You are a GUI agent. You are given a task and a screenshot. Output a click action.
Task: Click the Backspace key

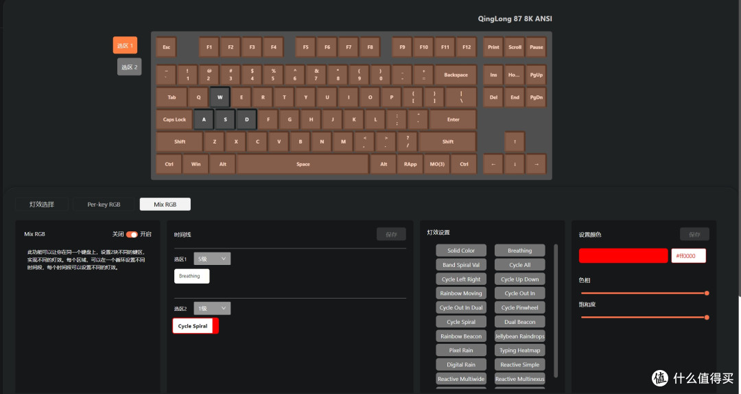[x=456, y=75]
